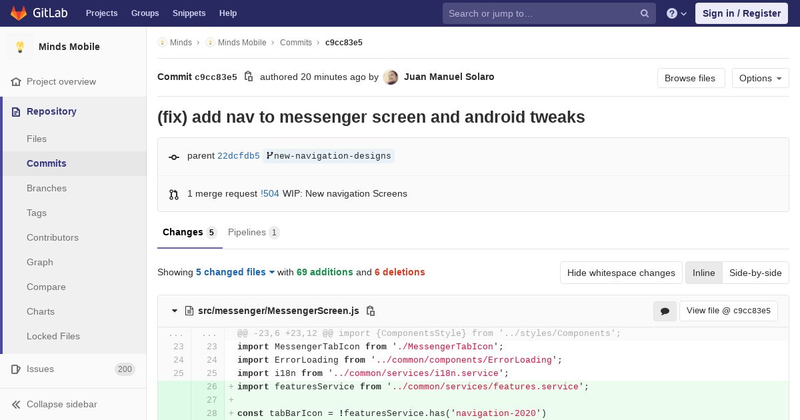Viewport: 800px width, 420px height.
Task: Toggle comments for MessengerScreen.js file
Action: coord(665,311)
